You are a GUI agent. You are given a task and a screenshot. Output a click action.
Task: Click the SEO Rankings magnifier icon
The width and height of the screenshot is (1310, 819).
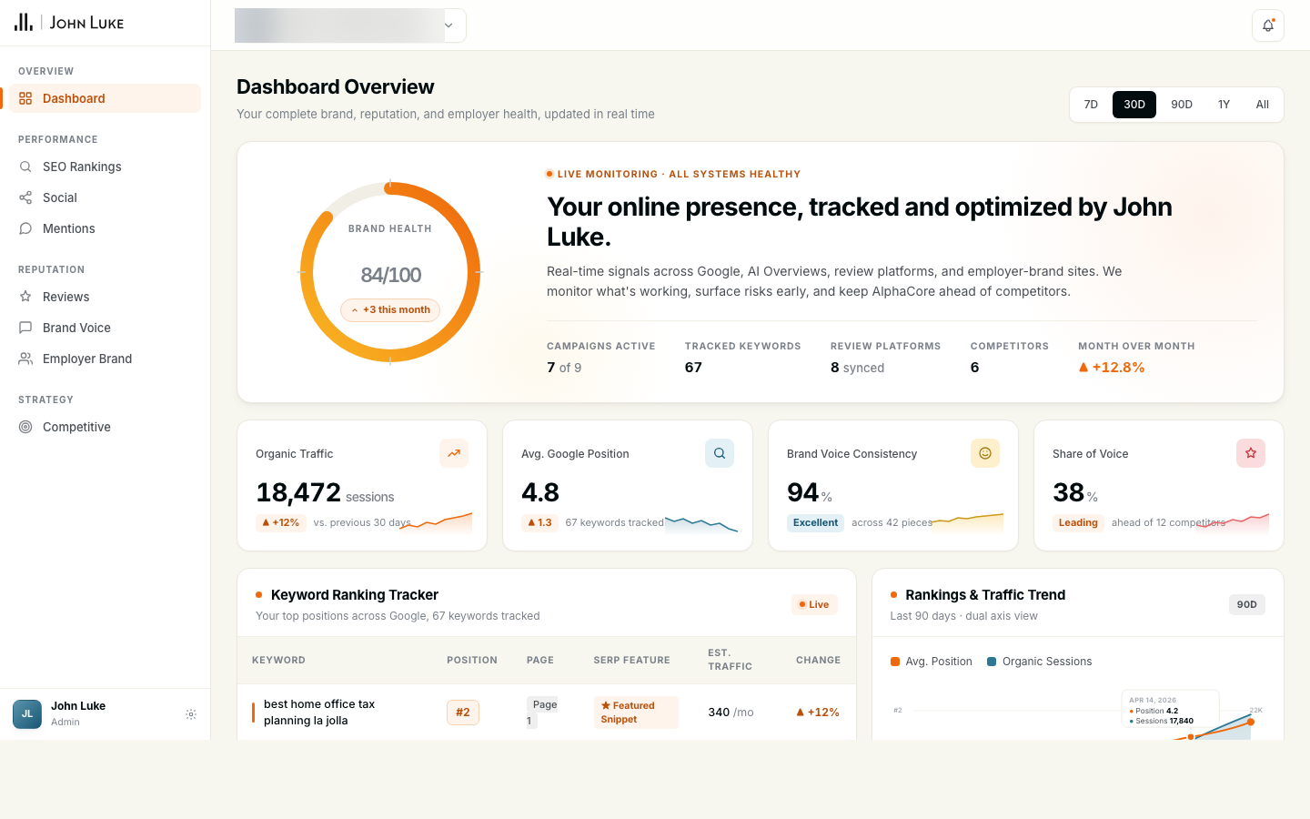point(25,167)
